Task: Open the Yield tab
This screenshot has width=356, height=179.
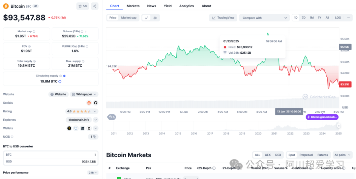Action: tap(167, 6)
